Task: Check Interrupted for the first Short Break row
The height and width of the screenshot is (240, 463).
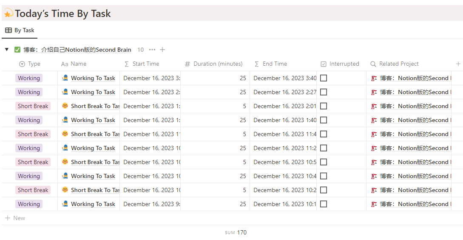Action: pos(324,106)
